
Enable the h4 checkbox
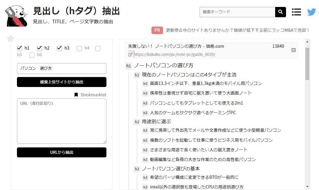(79, 48)
